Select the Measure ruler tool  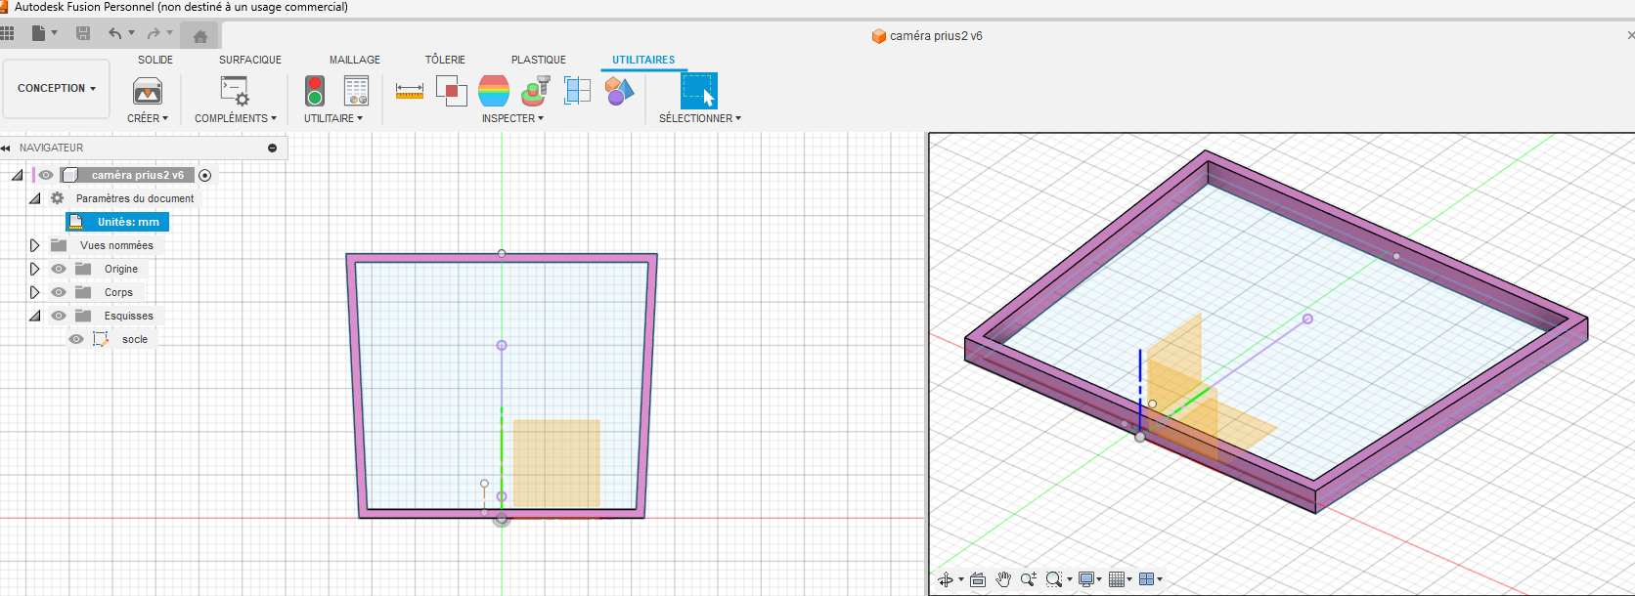tap(410, 91)
